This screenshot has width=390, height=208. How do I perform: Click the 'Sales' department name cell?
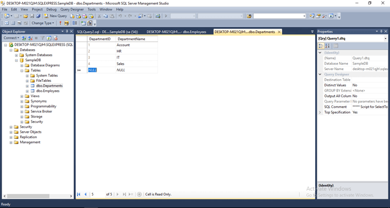click(x=136, y=64)
